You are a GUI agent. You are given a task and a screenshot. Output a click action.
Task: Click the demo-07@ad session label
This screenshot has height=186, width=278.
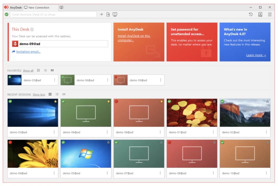tap(124, 173)
